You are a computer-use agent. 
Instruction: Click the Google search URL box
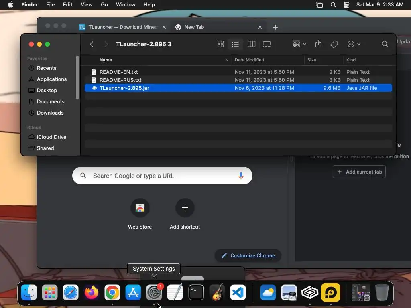click(162, 176)
